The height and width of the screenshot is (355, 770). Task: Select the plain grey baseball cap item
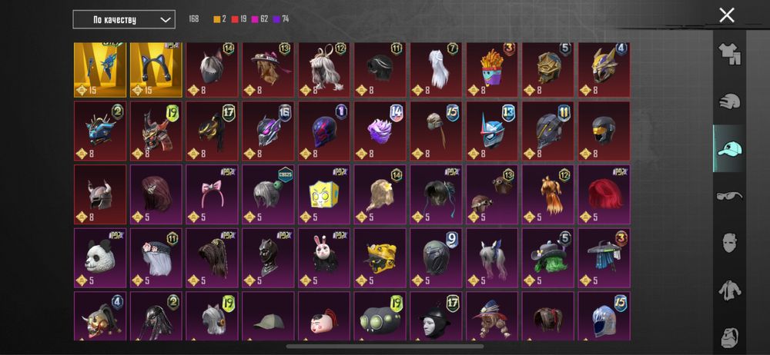(x=268, y=317)
